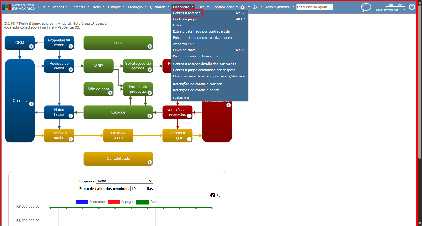This screenshot has width=422, height=226.
Task: Click the help question mark icon in navbar
Action: tap(254, 7)
